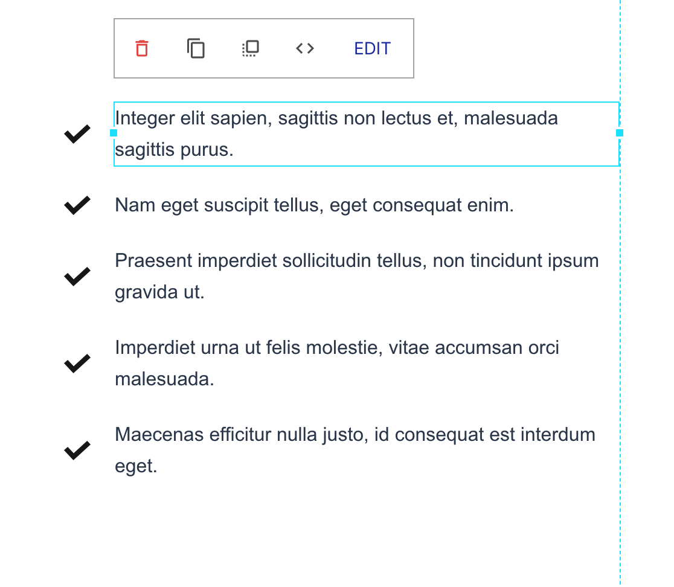Click the checkmark beside 'Praesent imperdiet'

[x=77, y=277]
